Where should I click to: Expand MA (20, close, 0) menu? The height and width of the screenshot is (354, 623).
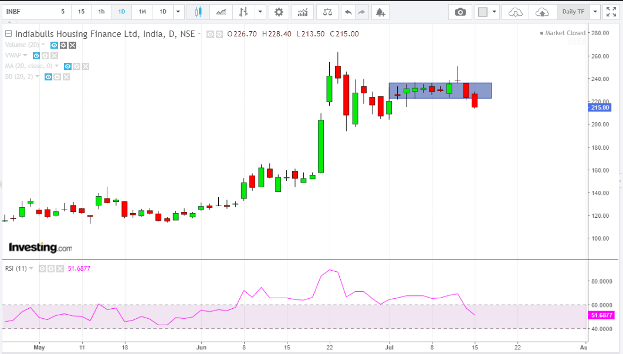point(57,66)
